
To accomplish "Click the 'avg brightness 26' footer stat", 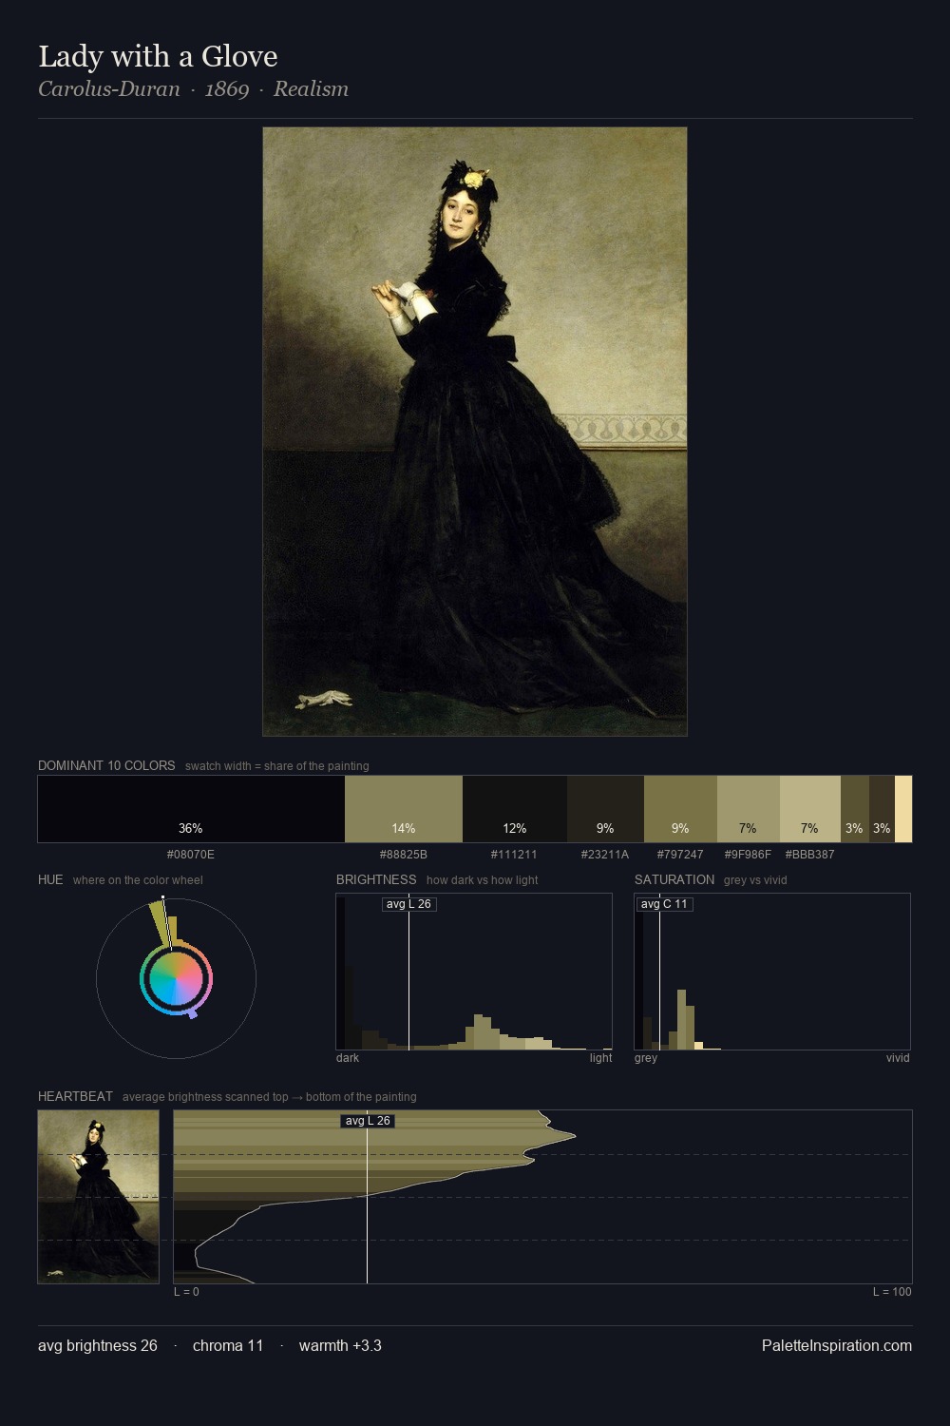I will 98,1345.
